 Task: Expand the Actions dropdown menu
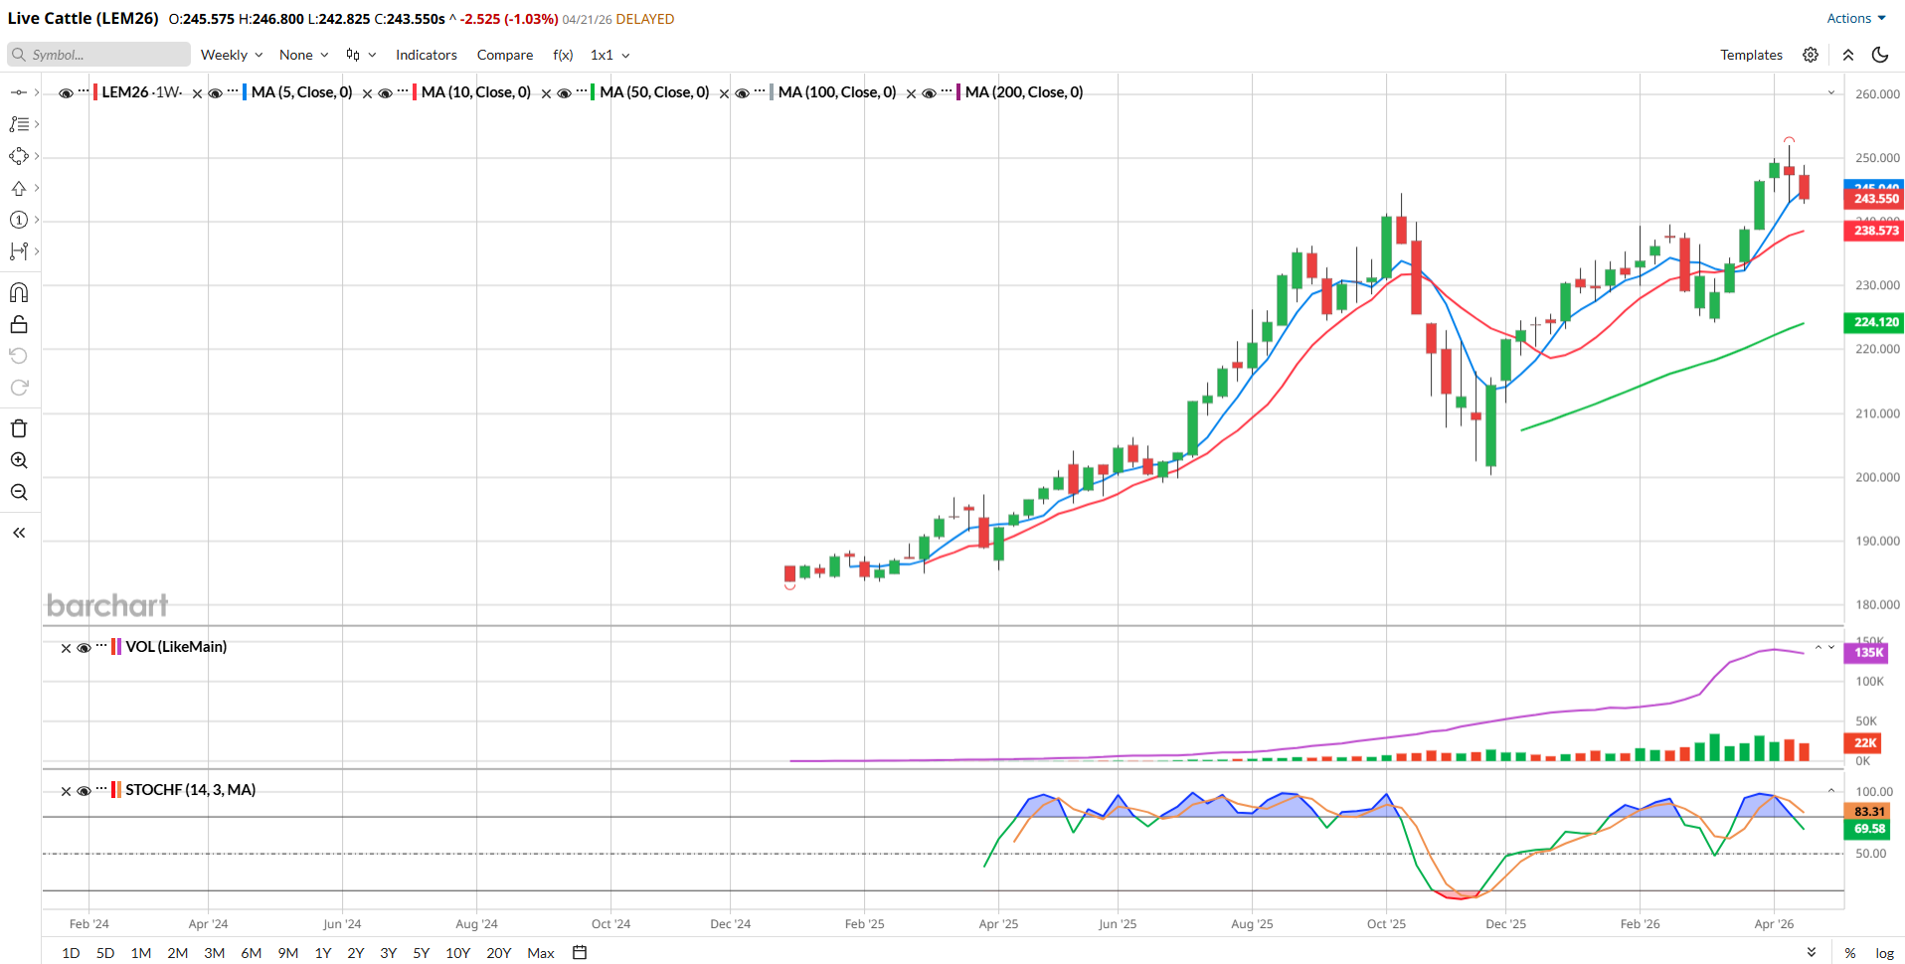[1855, 18]
